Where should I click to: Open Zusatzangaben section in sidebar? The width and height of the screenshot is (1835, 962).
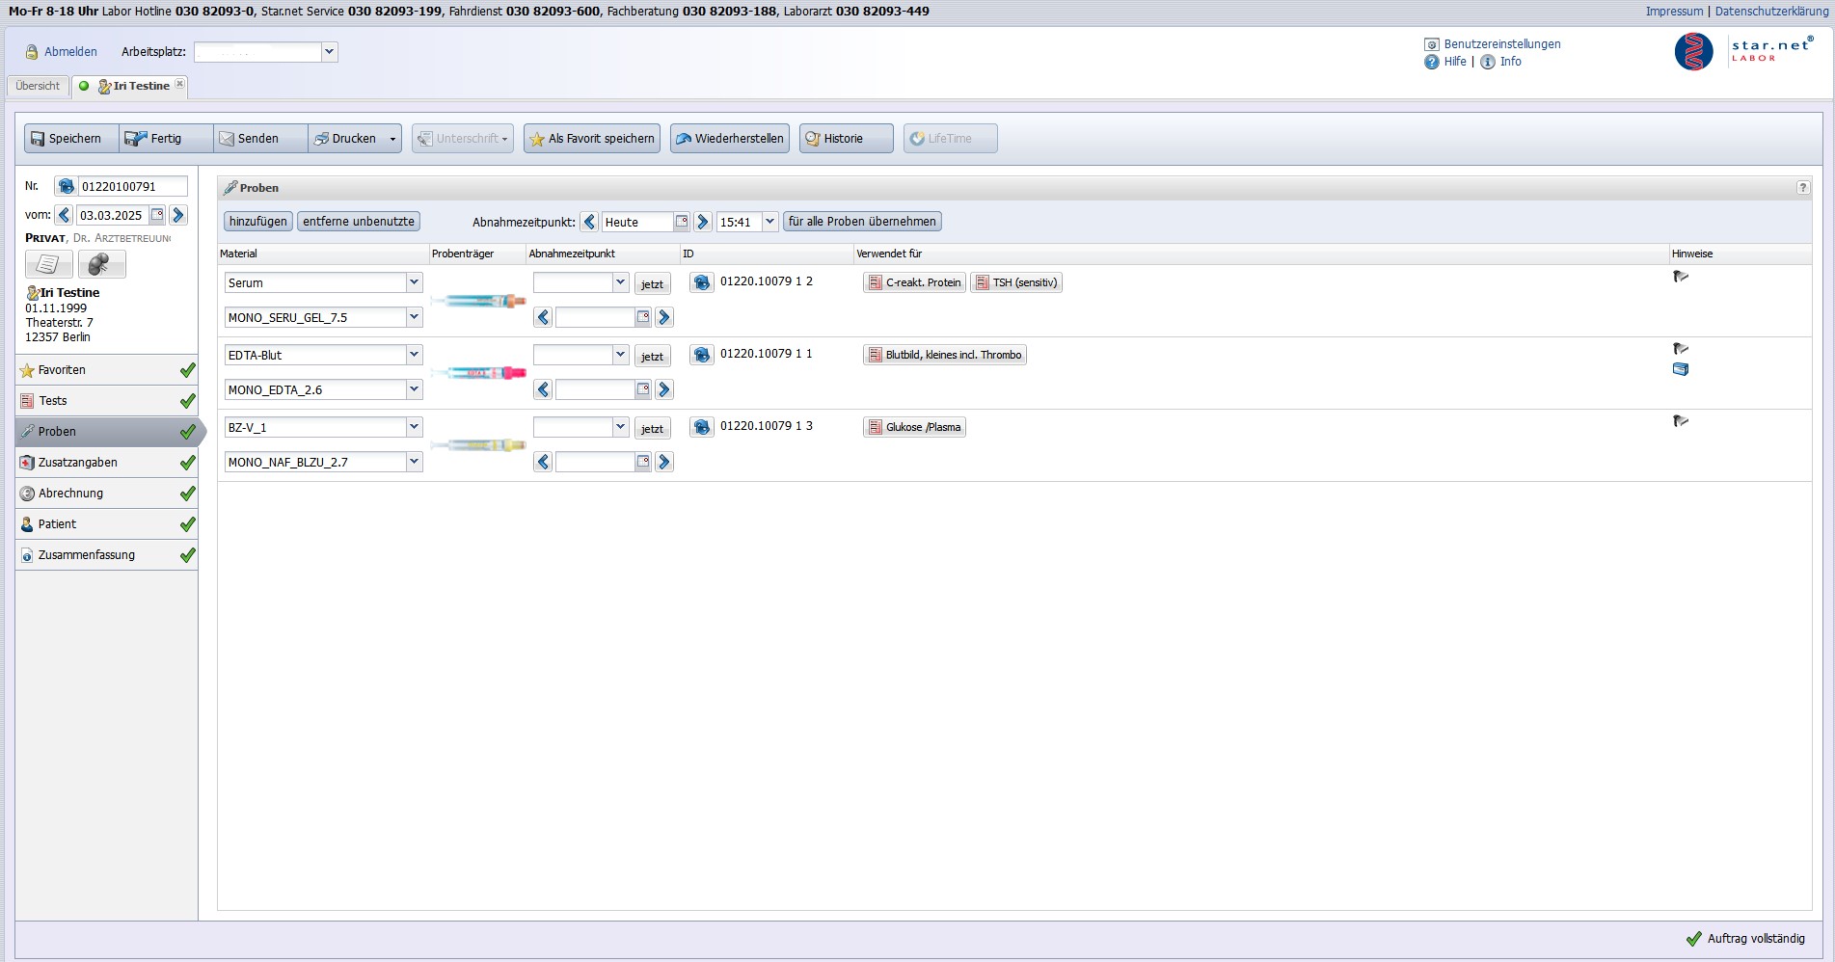coord(78,463)
